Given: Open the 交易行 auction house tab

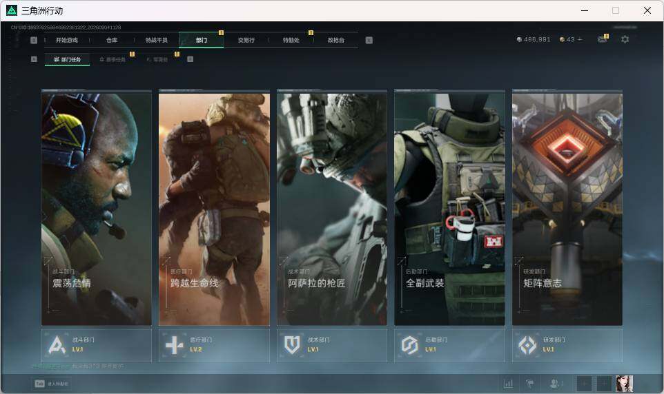Looking at the screenshot, I should [246, 40].
